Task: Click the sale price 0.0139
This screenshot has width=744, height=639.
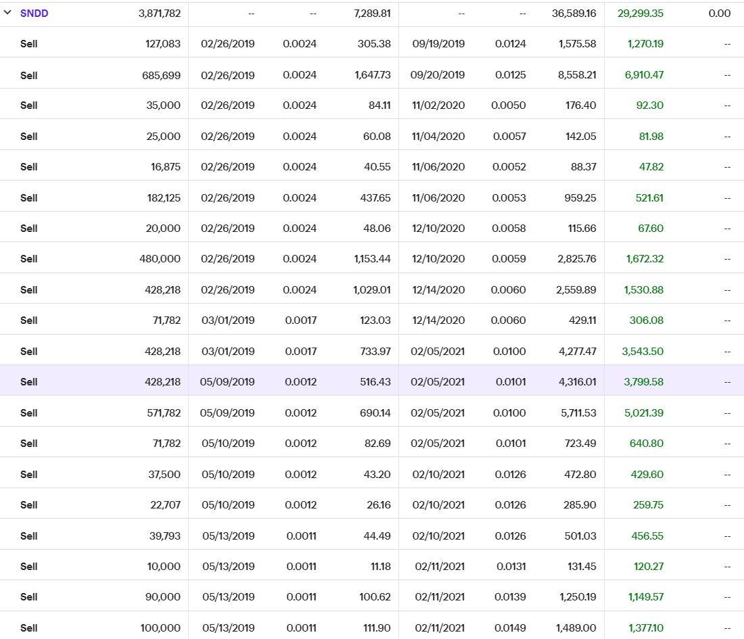Action: pyautogui.click(x=511, y=597)
